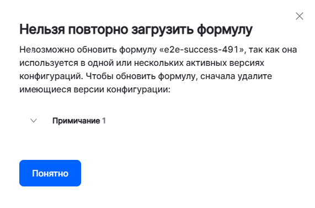
Task: Close the dialog with the X icon
Action: coord(300,16)
